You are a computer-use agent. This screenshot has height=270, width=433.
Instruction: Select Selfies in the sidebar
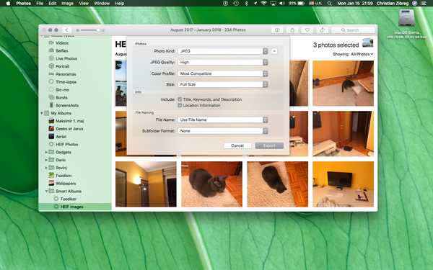coord(61,50)
